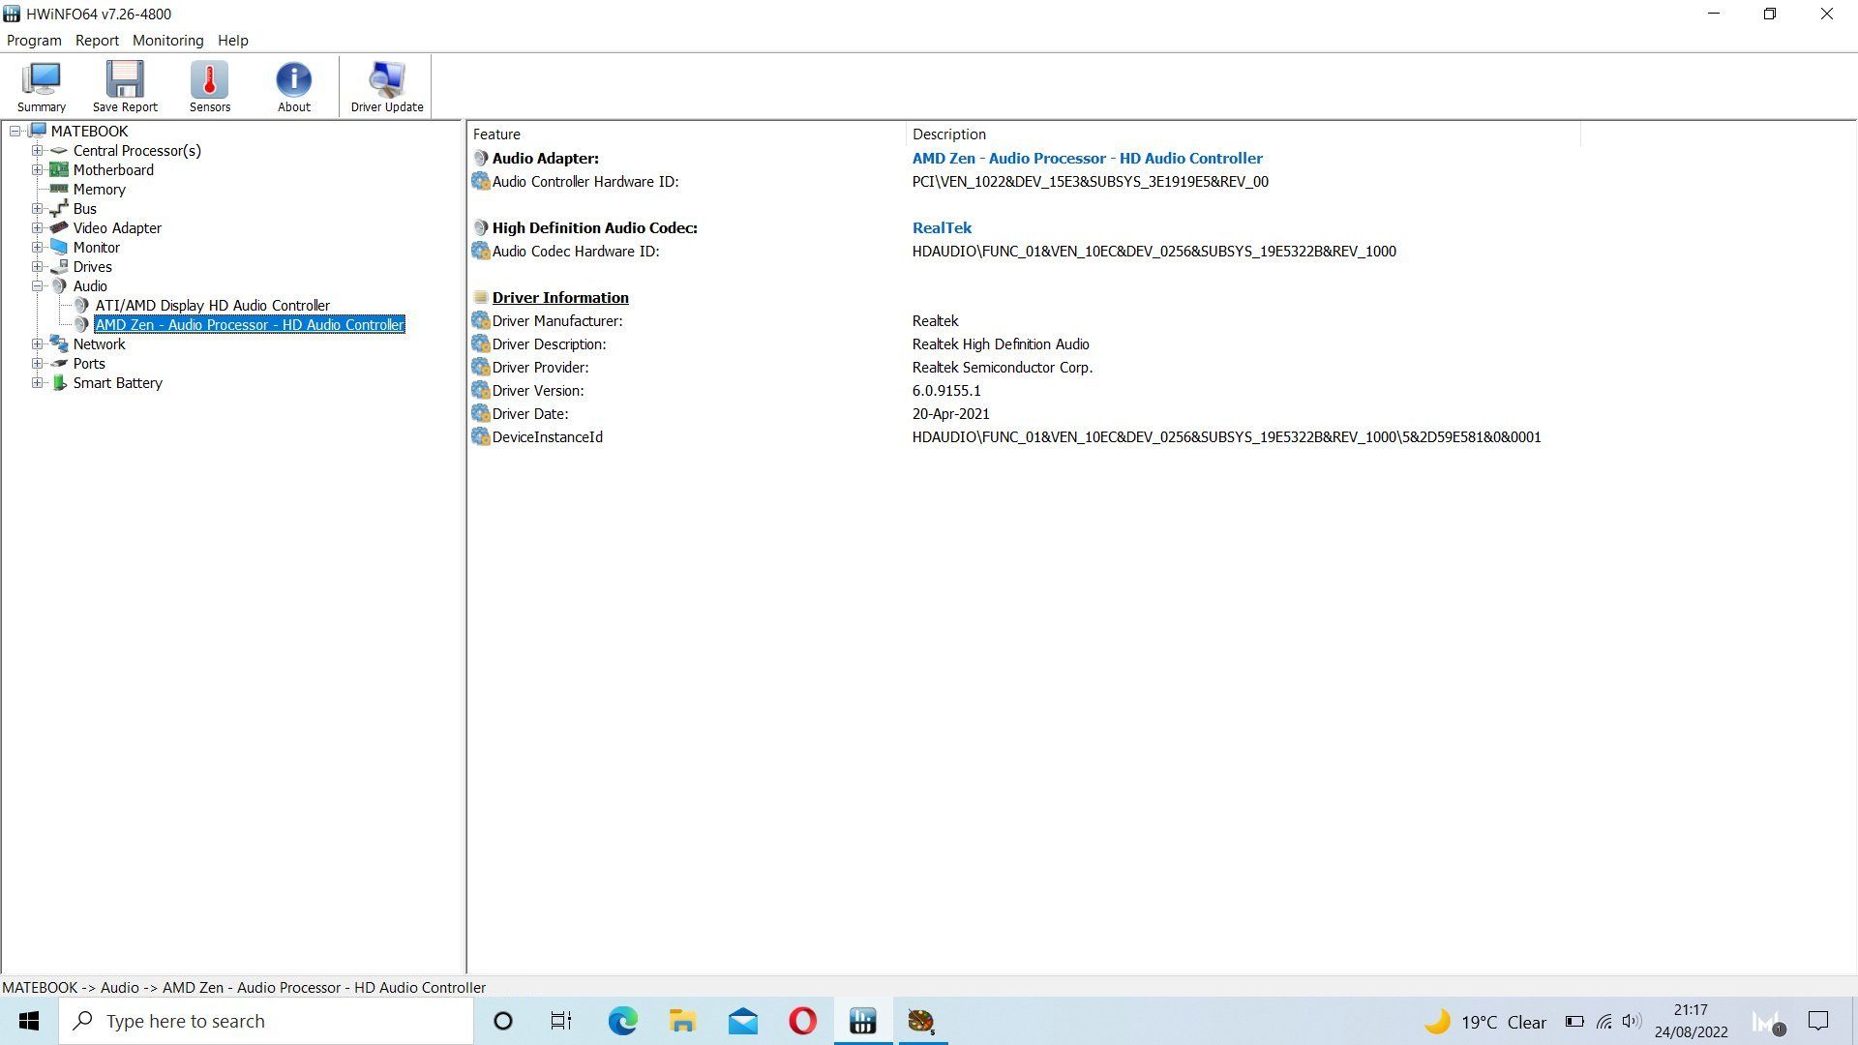The width and height of the screenshot is (1858, 1045).
Task: Click the Memory module icon
Action: tap(59, 189)
